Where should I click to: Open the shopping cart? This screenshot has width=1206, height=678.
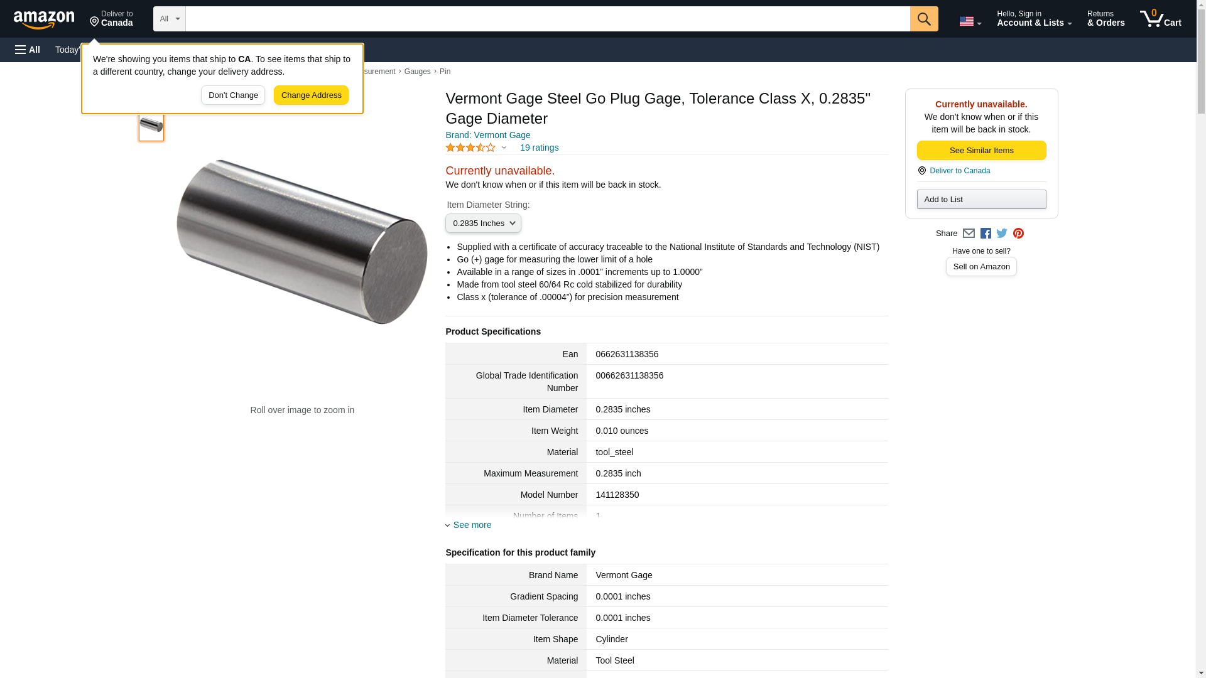(x=1161, y=19)
